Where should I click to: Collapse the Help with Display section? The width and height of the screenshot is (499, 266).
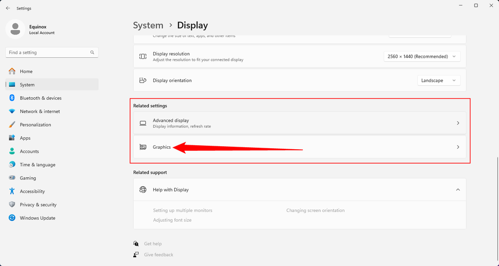(458, 190)
